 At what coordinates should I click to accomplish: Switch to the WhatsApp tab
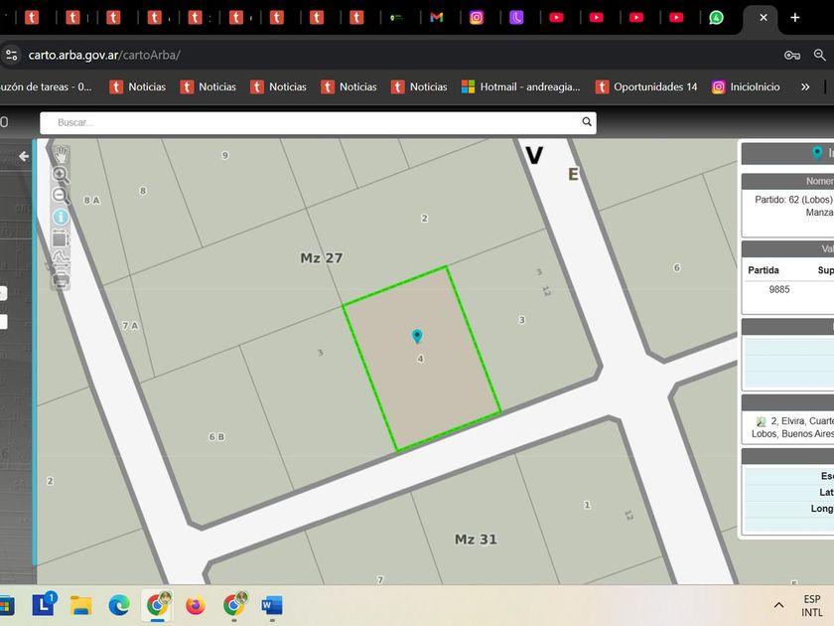pos(717,17)
